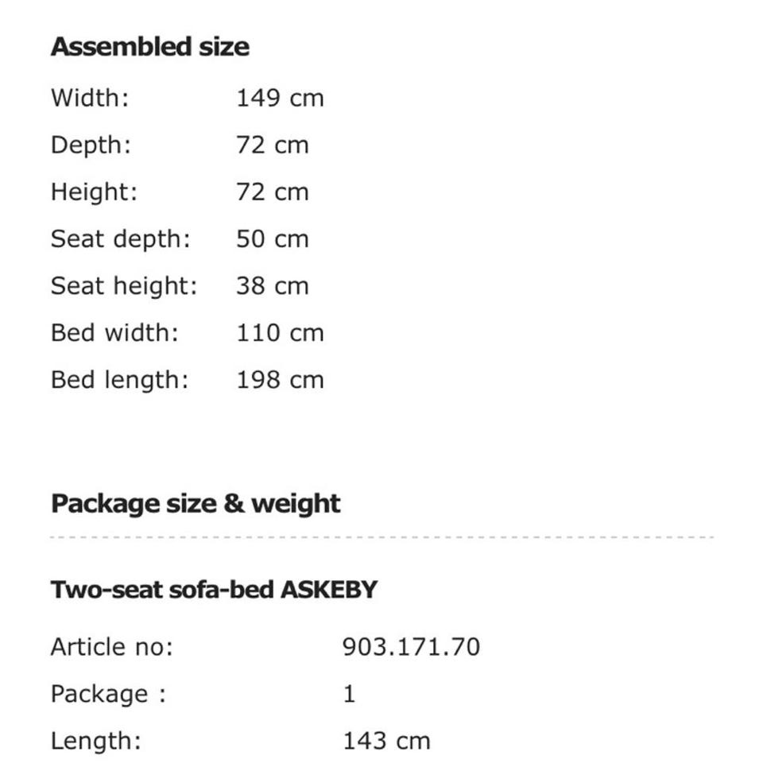This screenshot has width=763, height=763.
Task: Click the Package size & weight heading
Action: coord(196,504)
